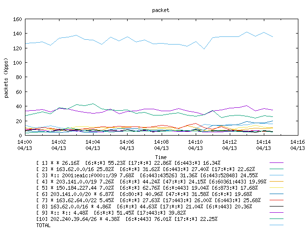Select legend entry [ 9] *:: *:: 4.48%
This screenshot has height=230, width=307.
point(111,213)
